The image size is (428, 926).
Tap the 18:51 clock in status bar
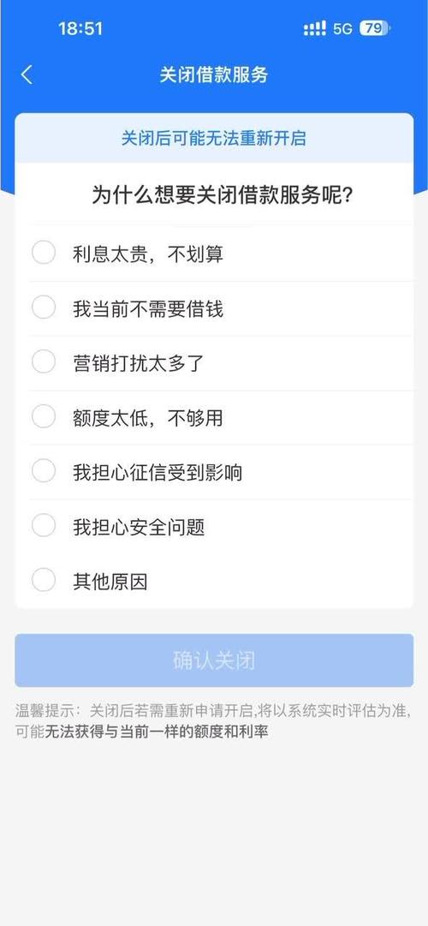pyautogui.click(x=80, y=28)
